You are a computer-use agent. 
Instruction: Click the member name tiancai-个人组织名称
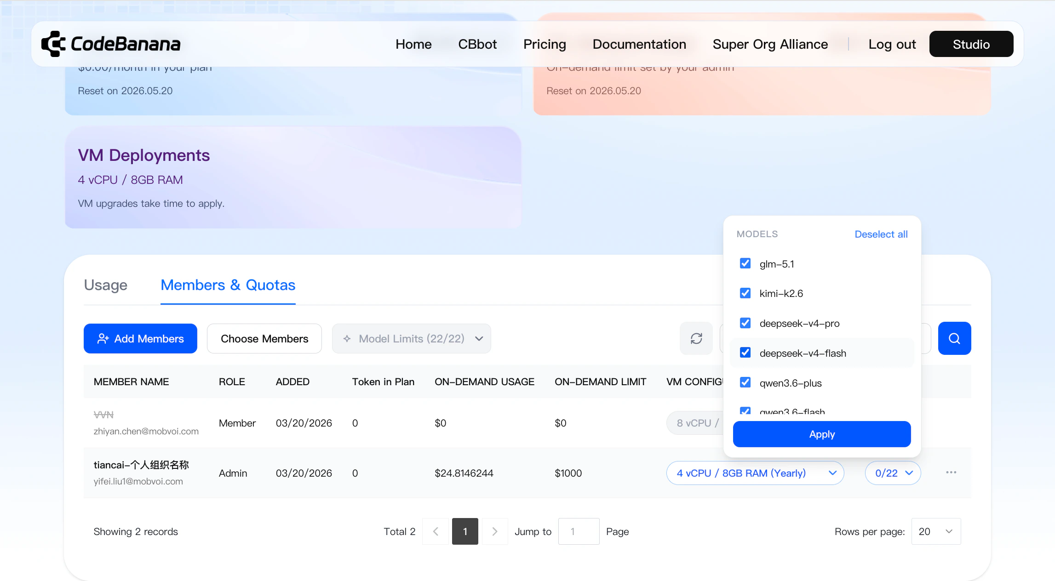(x=141, y=465)
